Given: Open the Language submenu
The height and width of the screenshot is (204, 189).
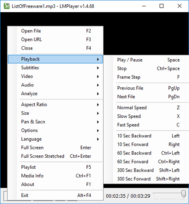Looking at the screenshot, I should point(55,139).
